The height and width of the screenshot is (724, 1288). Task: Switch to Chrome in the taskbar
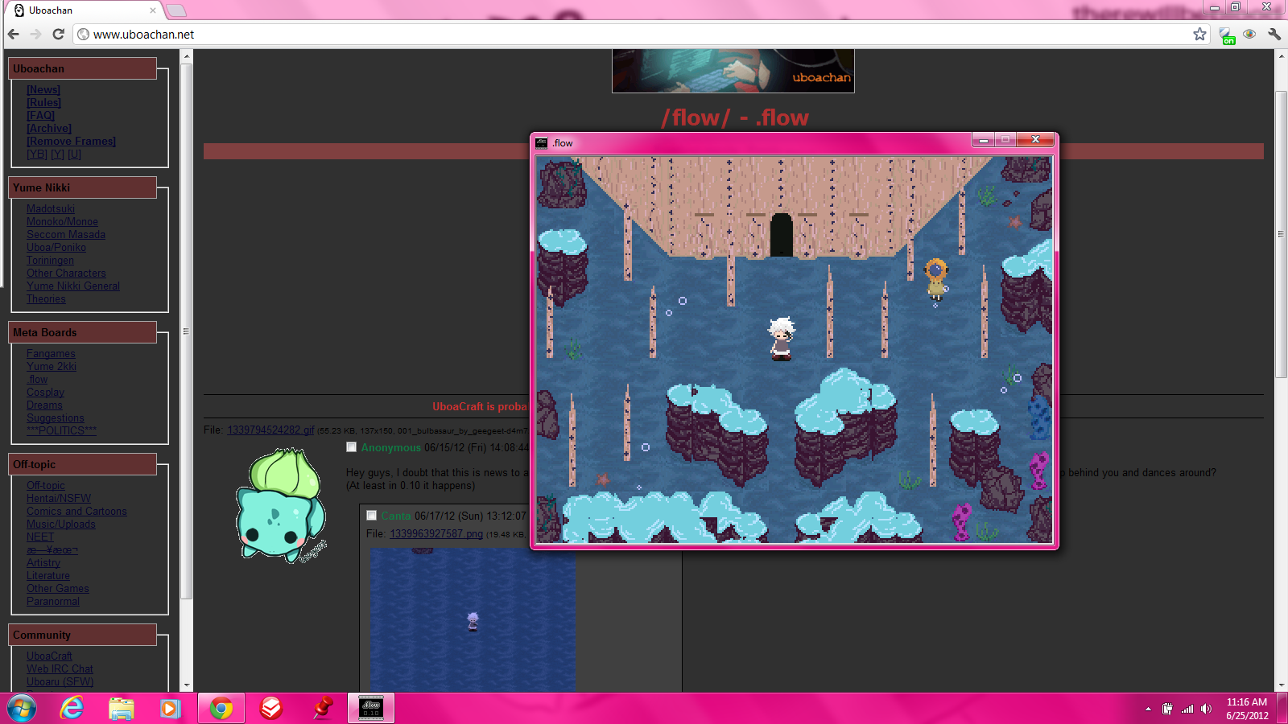pyautogui.click(x=221, y=709)
